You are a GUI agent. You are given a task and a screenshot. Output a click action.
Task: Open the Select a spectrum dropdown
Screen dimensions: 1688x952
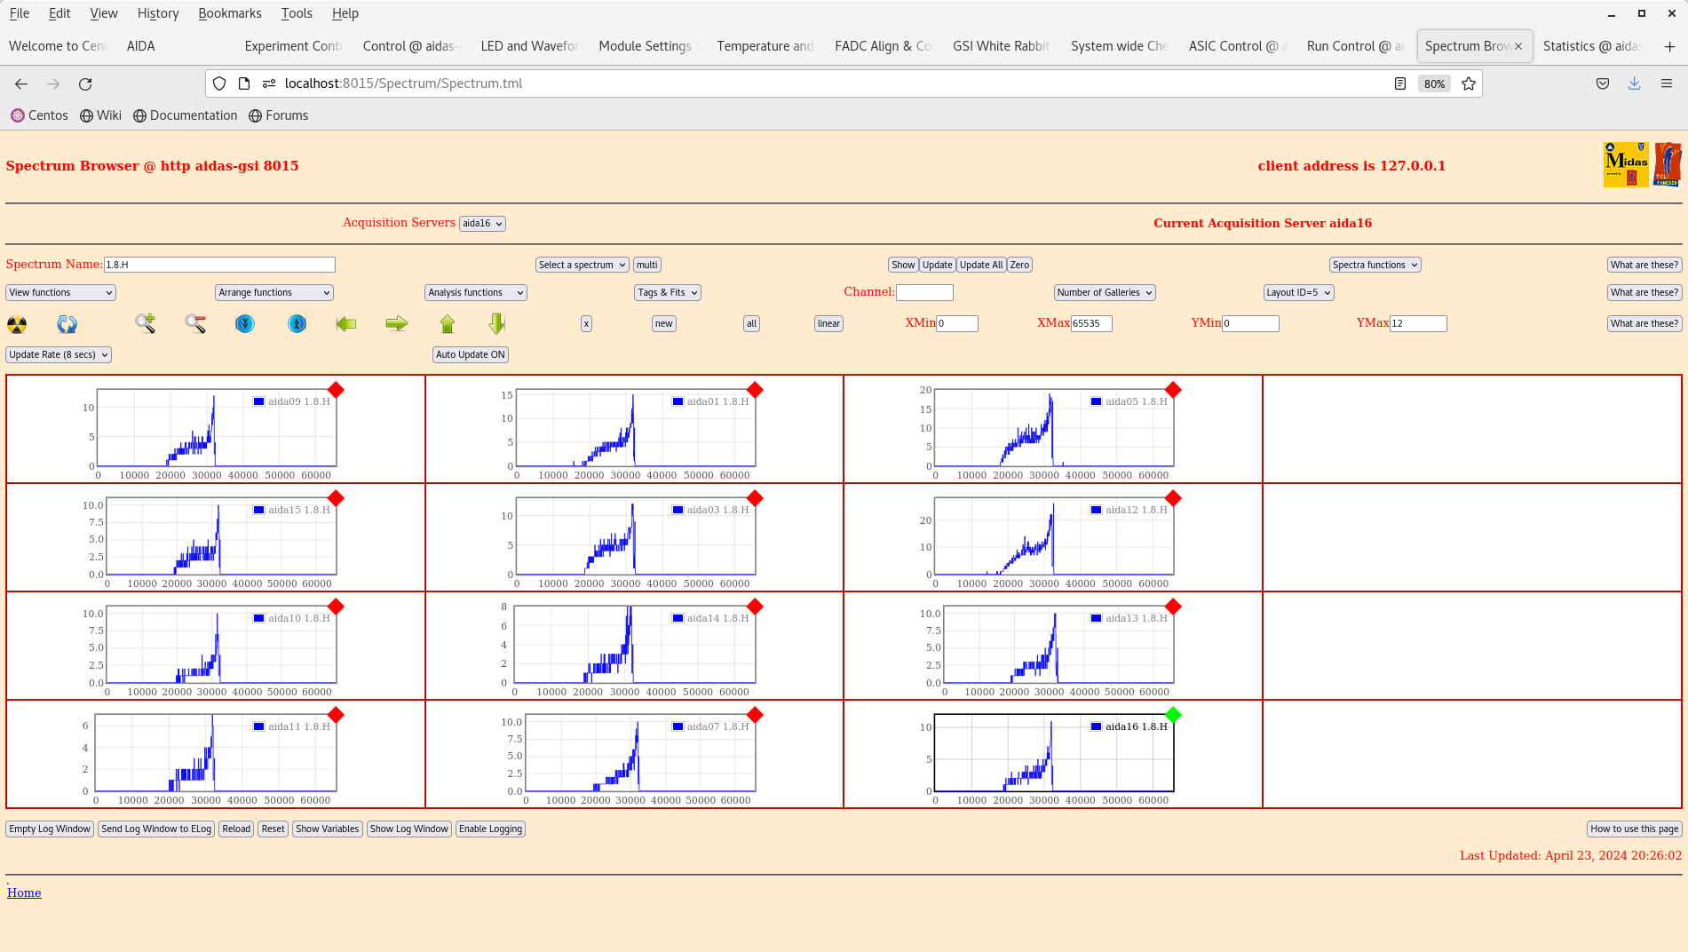[582, 265]
